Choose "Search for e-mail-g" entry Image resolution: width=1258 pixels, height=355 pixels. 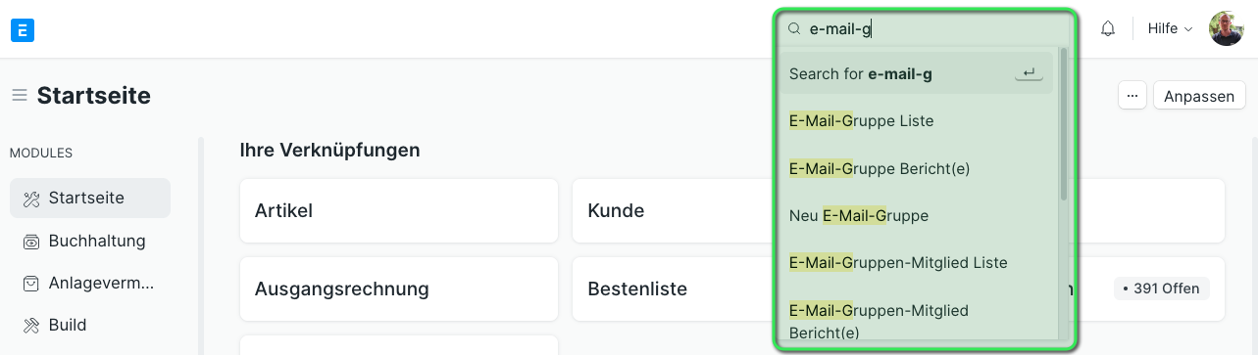[x=916, y=73]
